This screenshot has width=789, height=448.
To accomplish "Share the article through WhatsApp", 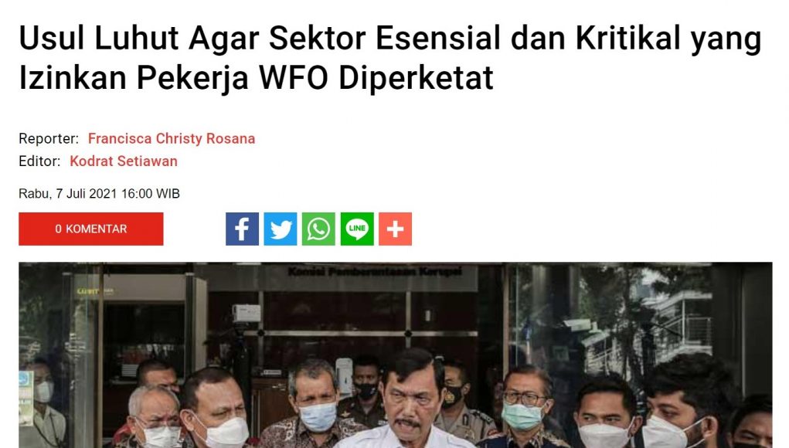I will [318, 229].
